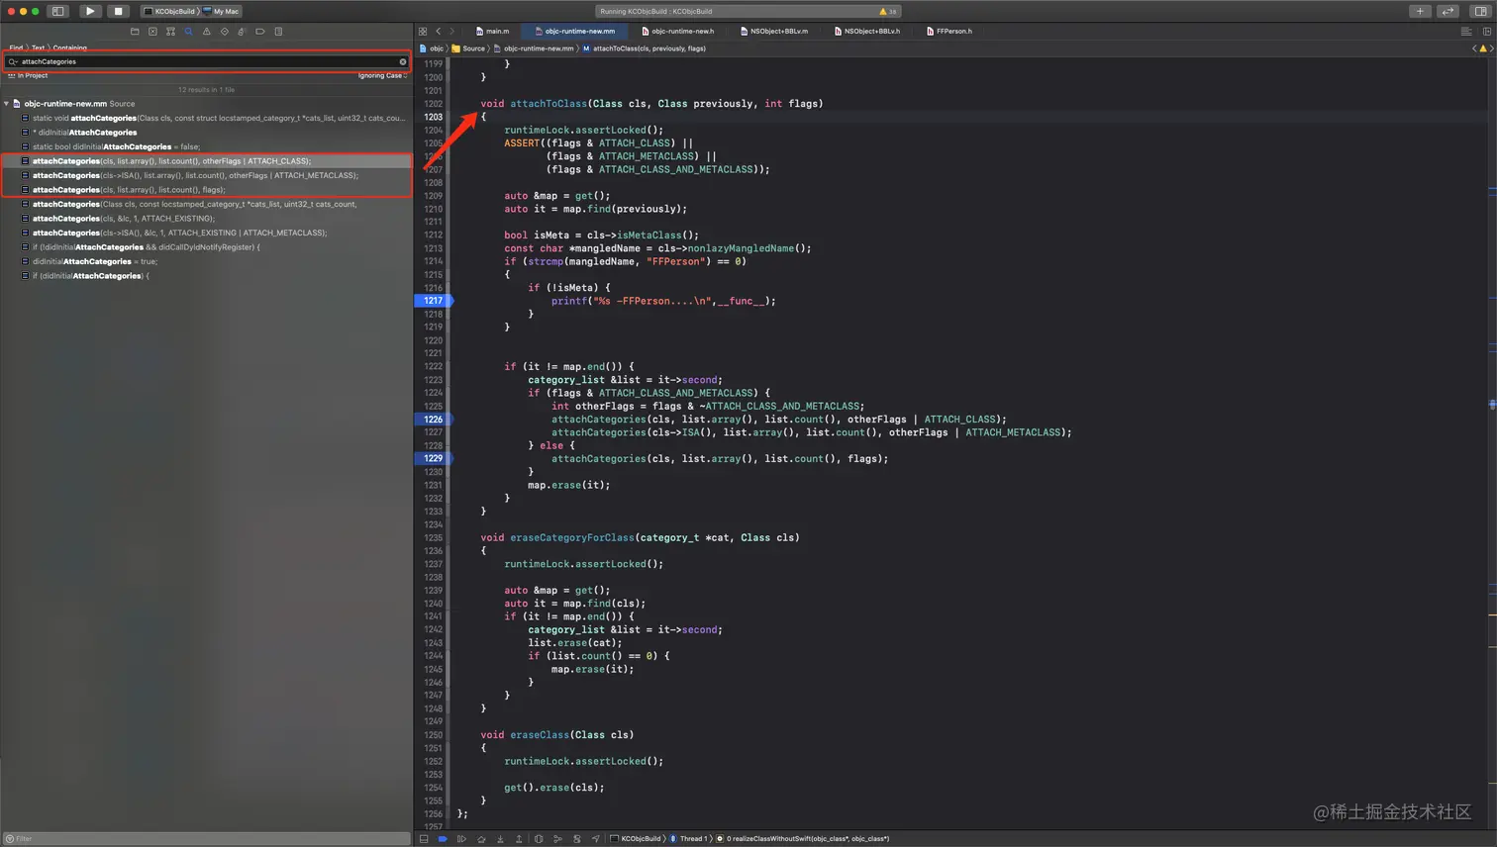Toggle the navigator sidebar
Viewport: 1497px width, 847px height.
[x=58, y=11]
